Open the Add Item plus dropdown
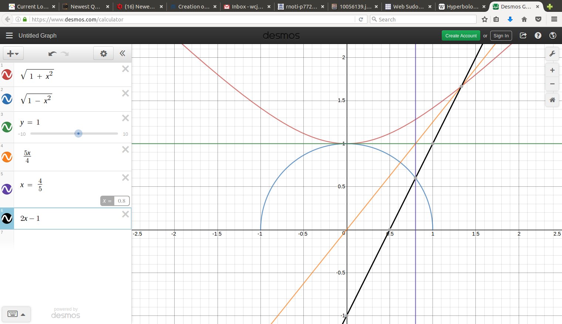The width and height of the screenshot is (562, 324). (x=13, y=53)
